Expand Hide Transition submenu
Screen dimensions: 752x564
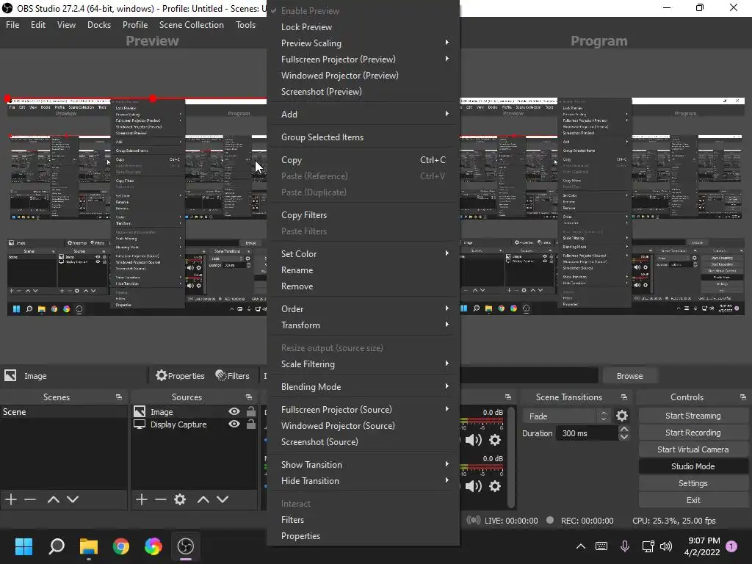tap(363, 480)
